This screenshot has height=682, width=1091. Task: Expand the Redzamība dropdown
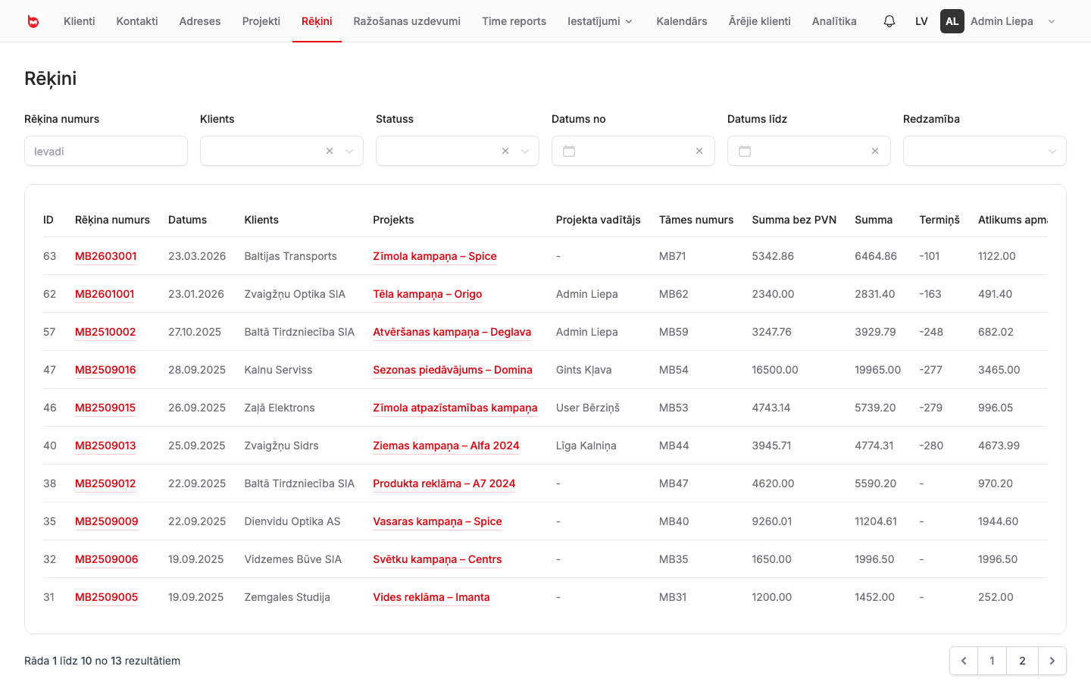985,151
